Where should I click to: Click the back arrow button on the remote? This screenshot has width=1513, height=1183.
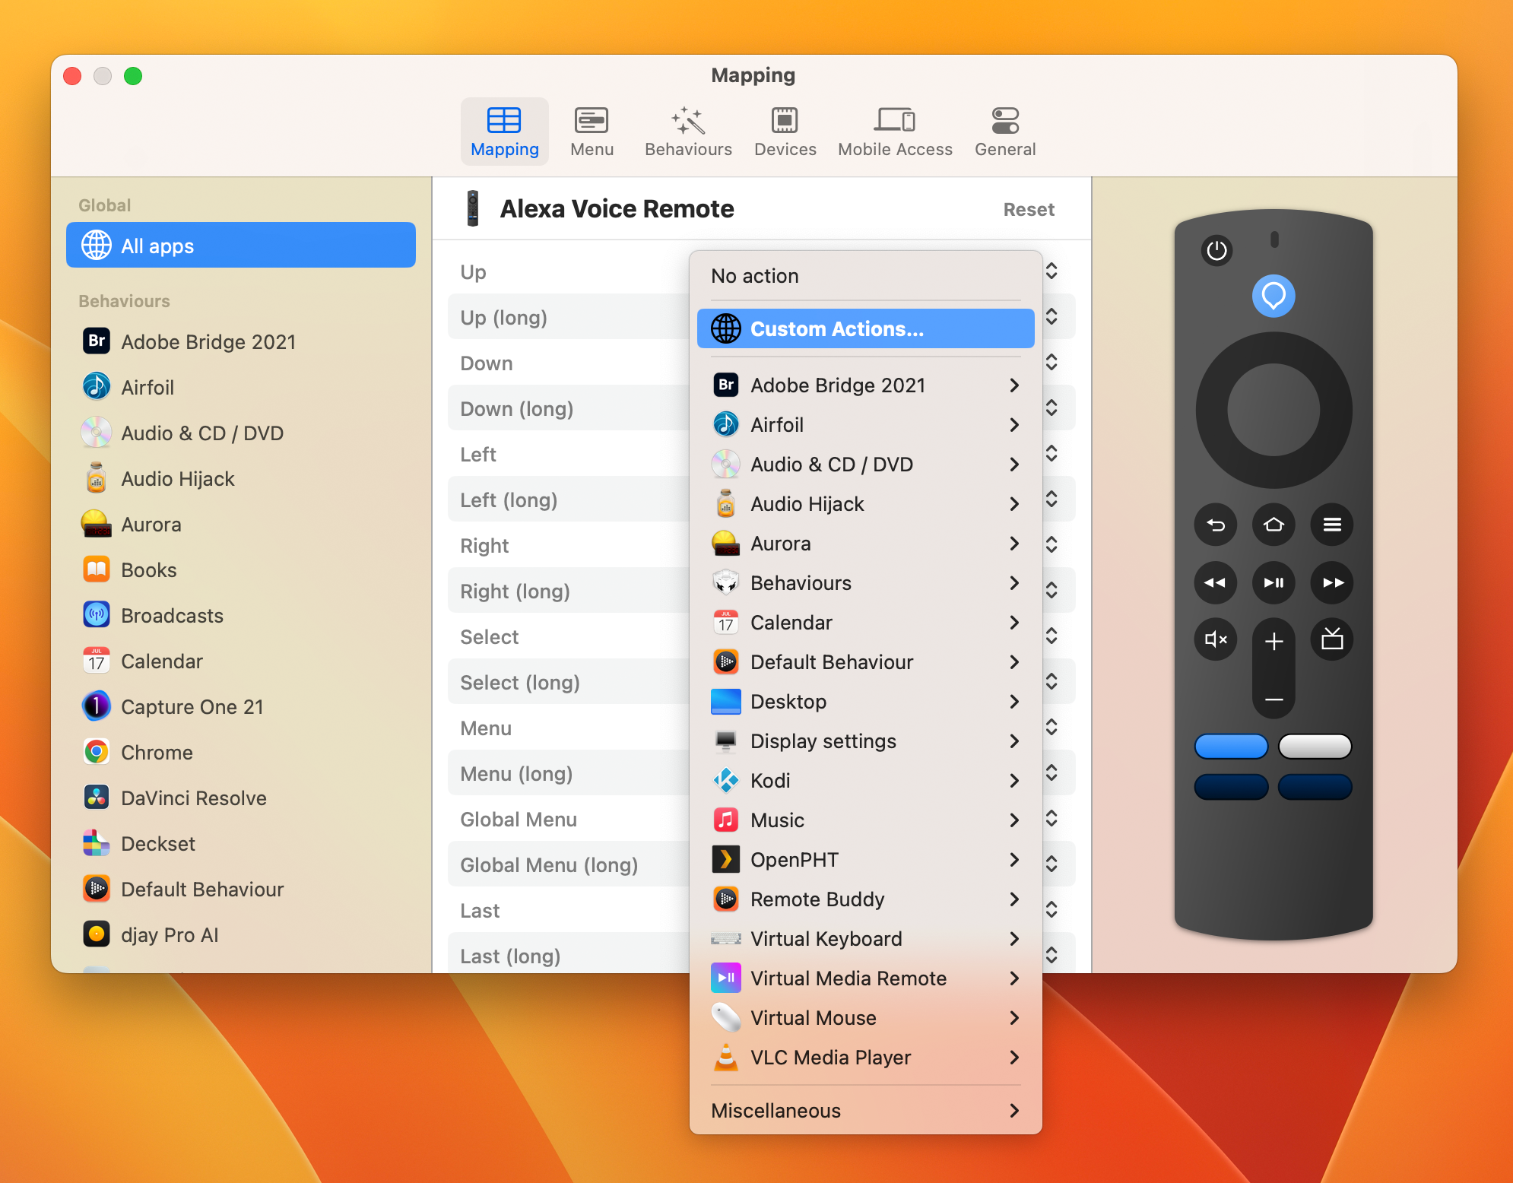1216,525
